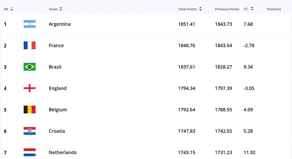Open the Netherlands team link

pos(63,152)
